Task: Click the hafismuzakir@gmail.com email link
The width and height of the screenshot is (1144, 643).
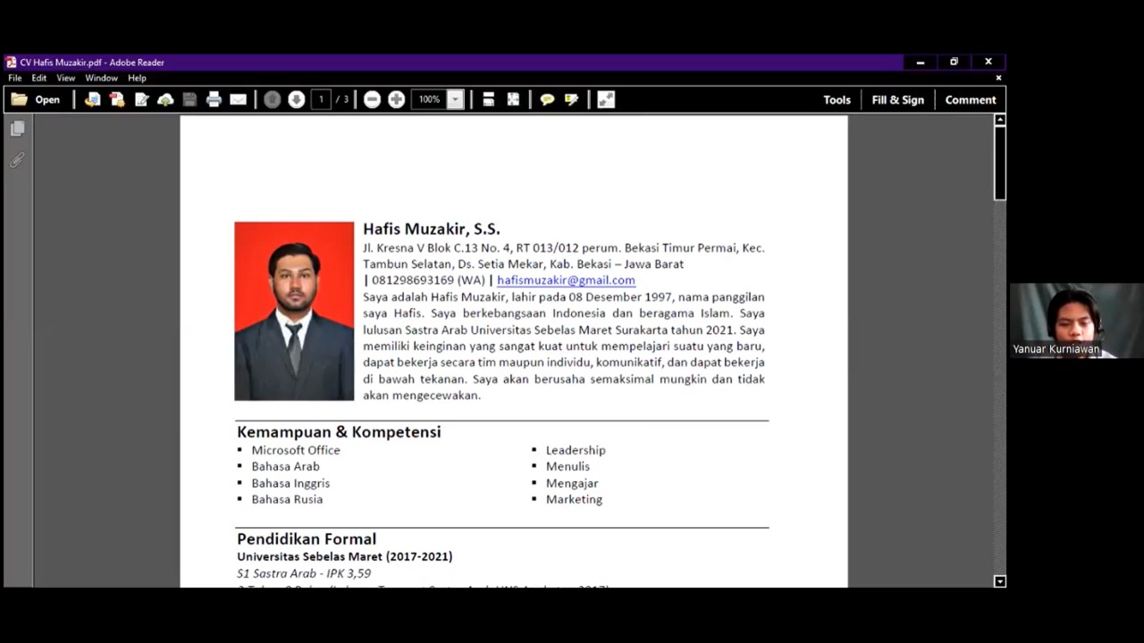Action: coord(566,280)
